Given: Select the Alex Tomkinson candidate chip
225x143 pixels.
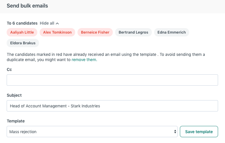Looking at the screenshot, I should coord(57,32).
